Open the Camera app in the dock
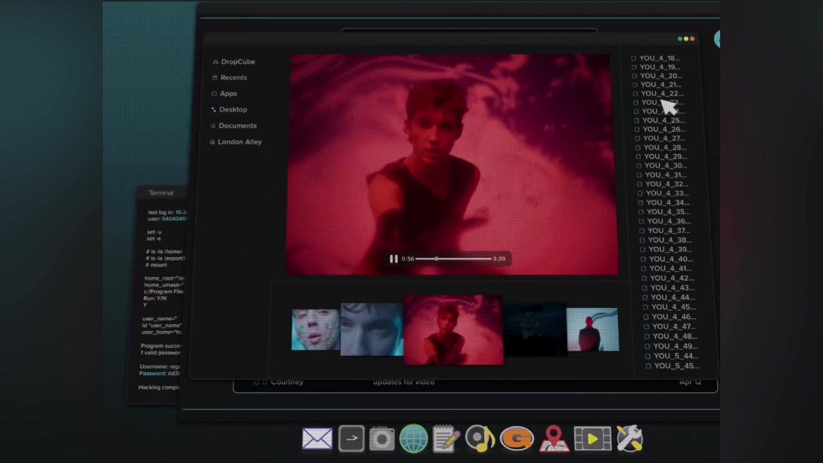 pos(382,439)
